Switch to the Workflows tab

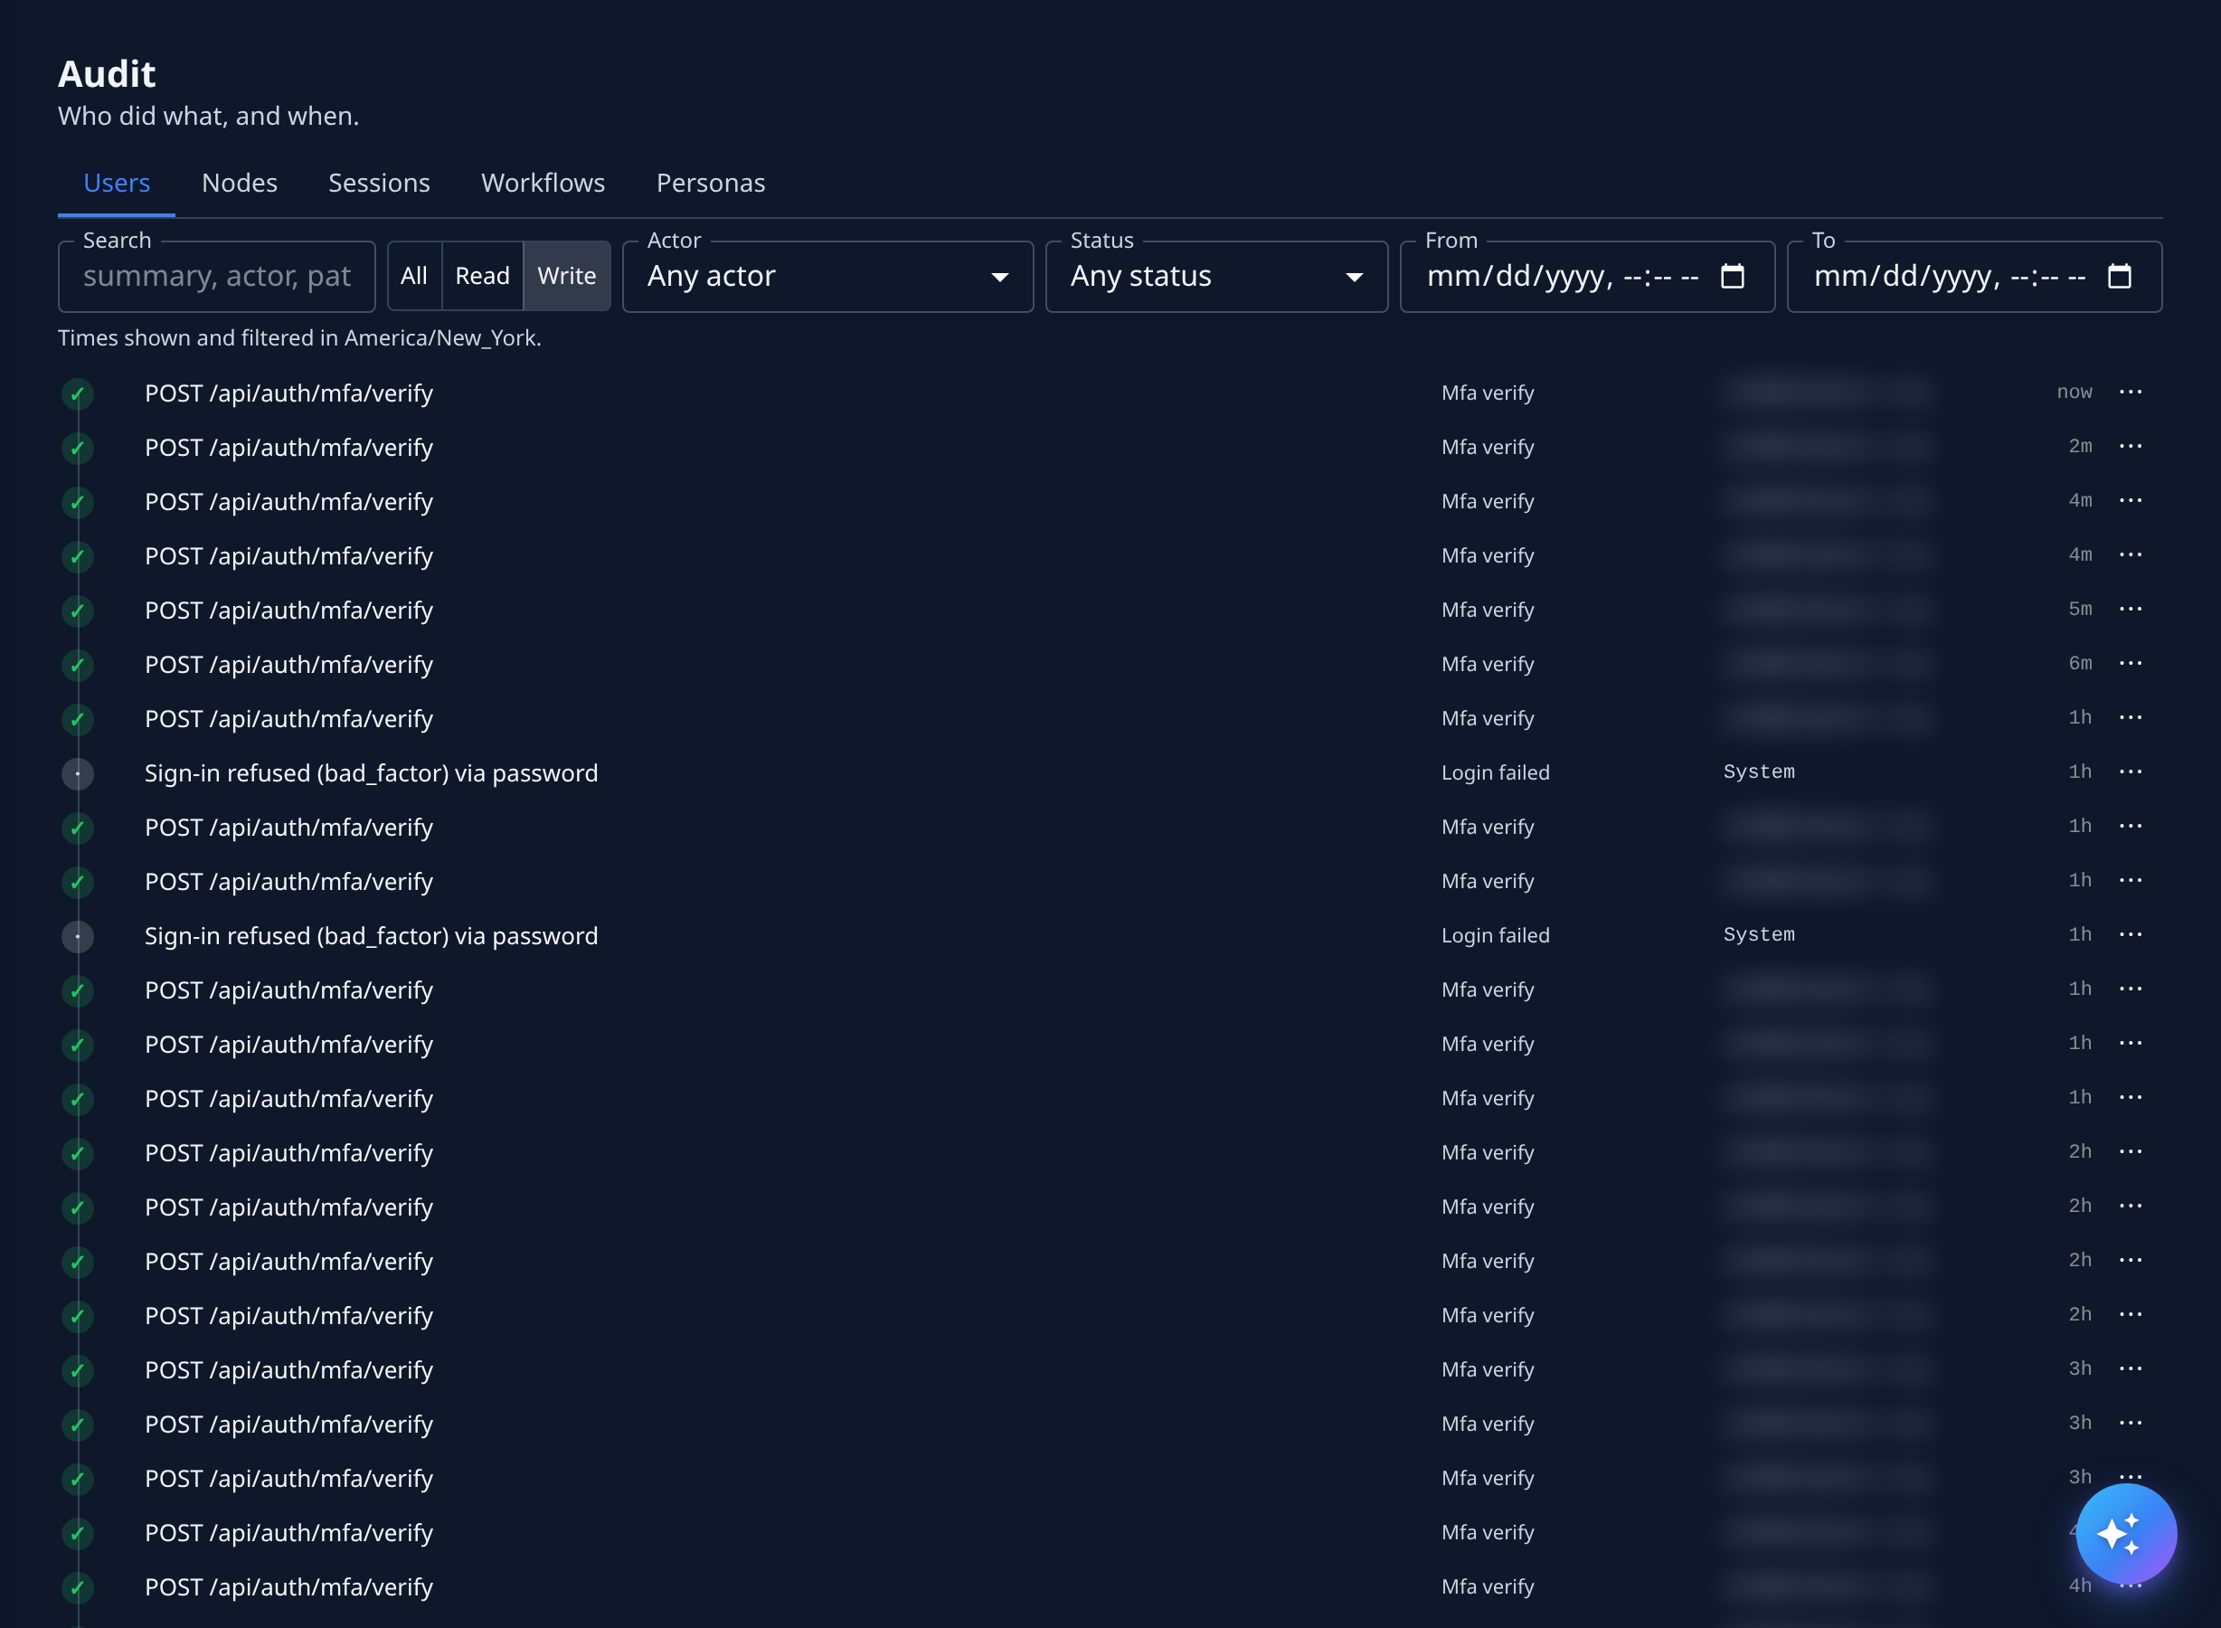point(543,184)
